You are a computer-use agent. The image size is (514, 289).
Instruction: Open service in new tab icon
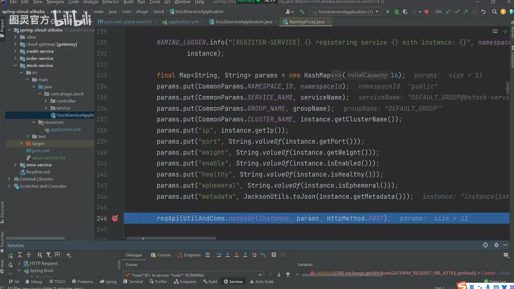[57, 255]
